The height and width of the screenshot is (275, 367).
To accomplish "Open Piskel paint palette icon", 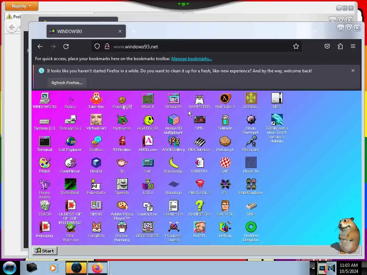I will (x=44, y=165).
